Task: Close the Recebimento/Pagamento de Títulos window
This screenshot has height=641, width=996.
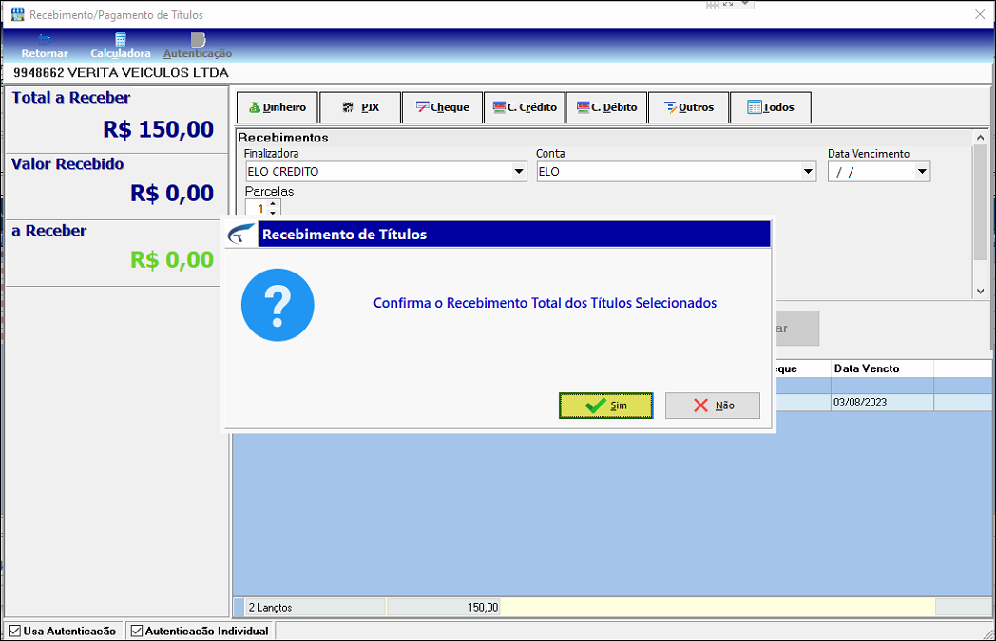Action: tap(980, 14)
